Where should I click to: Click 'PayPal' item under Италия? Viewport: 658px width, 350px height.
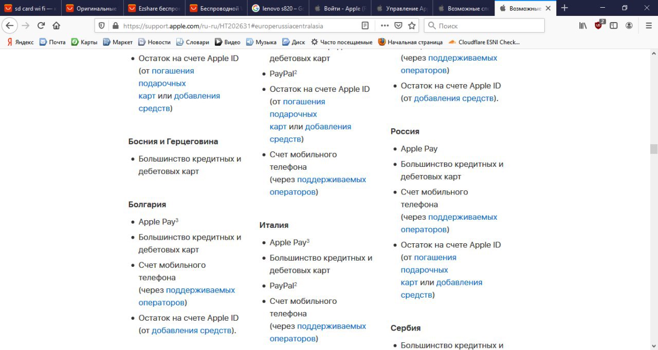point(283,285)
